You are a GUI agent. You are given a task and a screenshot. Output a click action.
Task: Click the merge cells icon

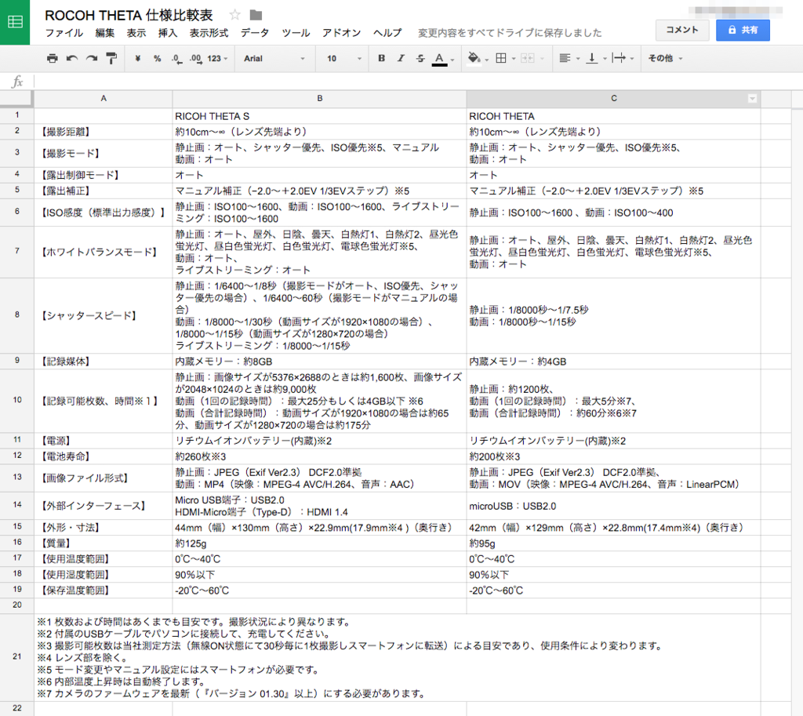[527, 58]
